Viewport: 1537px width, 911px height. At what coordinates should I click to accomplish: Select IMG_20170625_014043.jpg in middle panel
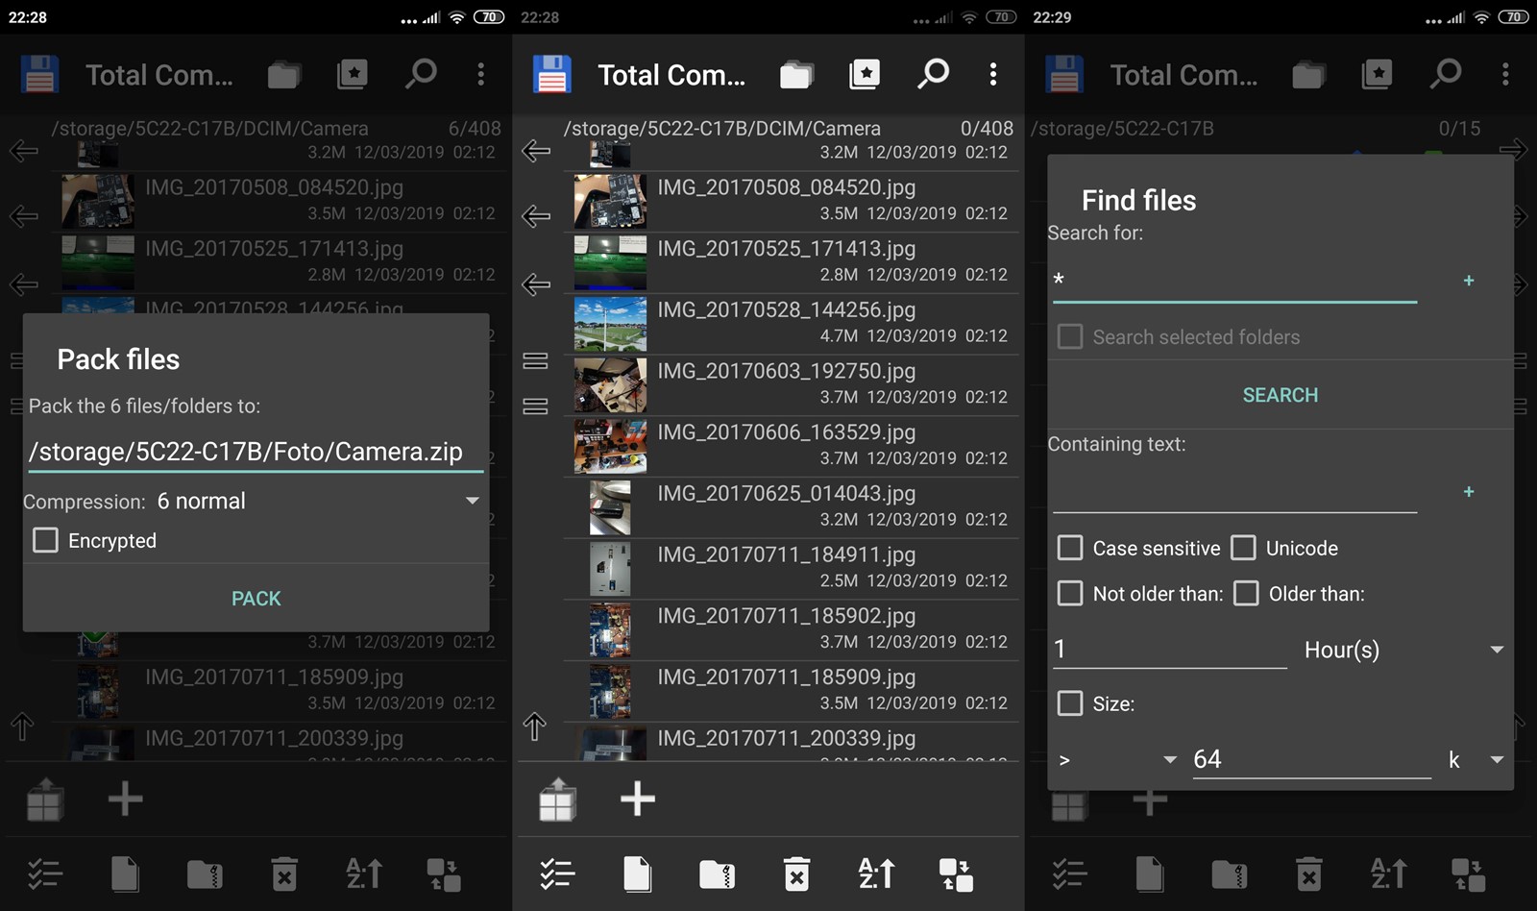[x=791, y=506]
